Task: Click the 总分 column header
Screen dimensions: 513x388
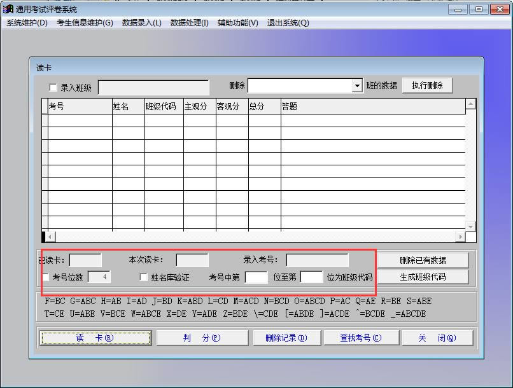Action: (x=264, y=106)
